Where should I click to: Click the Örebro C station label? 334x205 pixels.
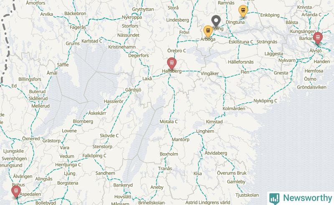[177, 51]
